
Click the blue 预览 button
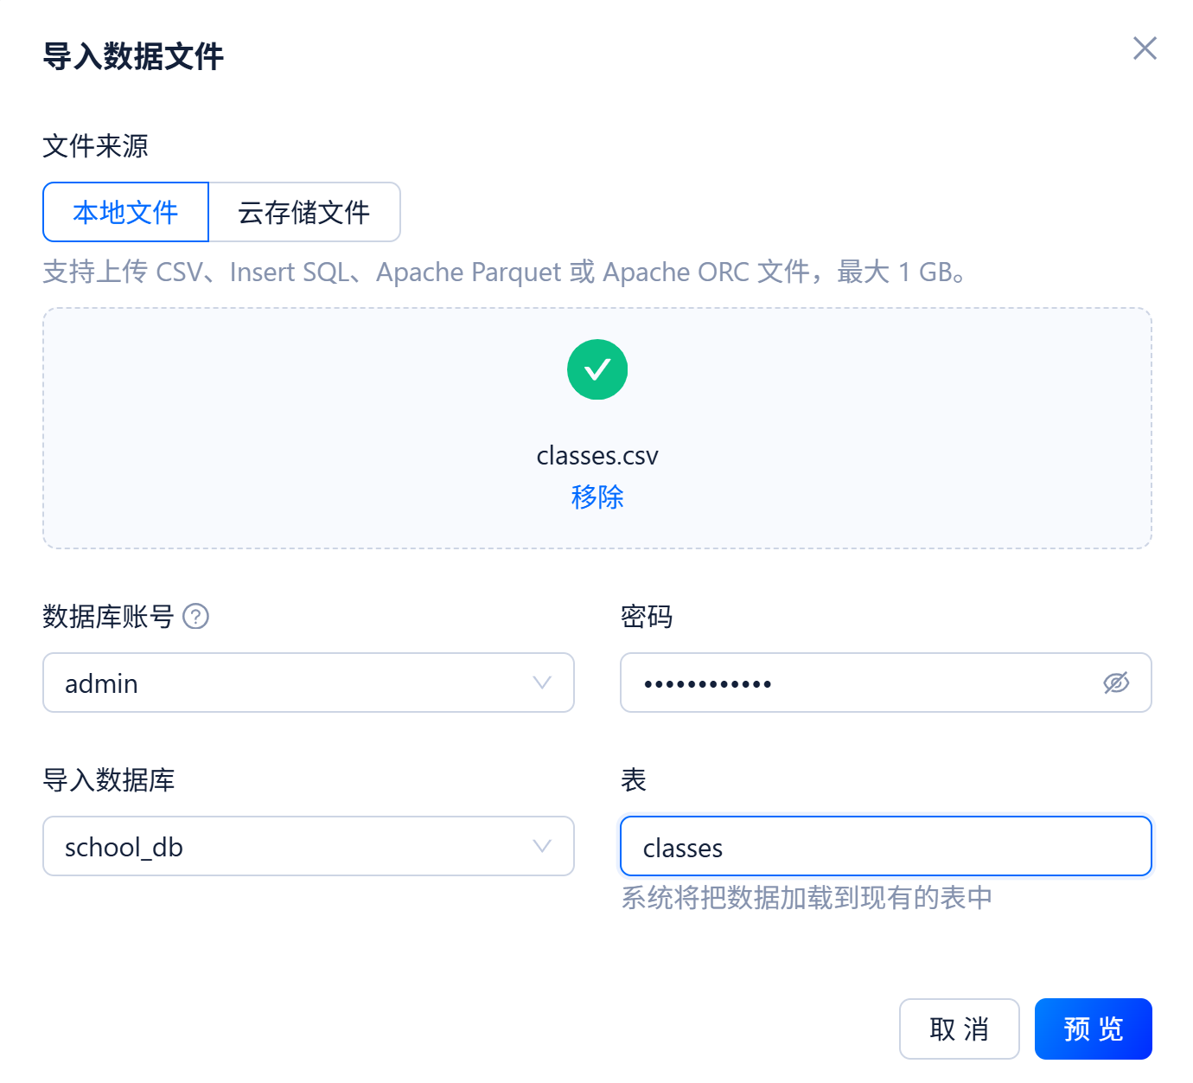coord(1093,1029)
